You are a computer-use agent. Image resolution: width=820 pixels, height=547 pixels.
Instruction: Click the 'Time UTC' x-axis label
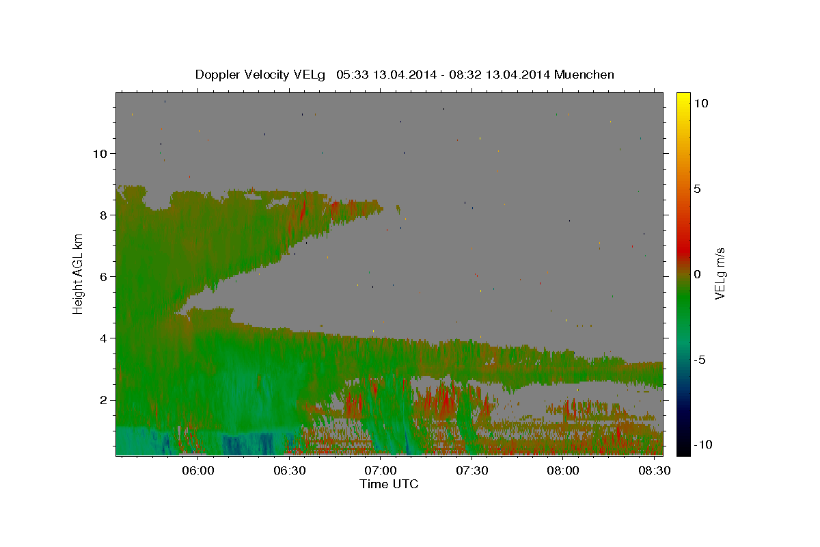click(389, 484)
